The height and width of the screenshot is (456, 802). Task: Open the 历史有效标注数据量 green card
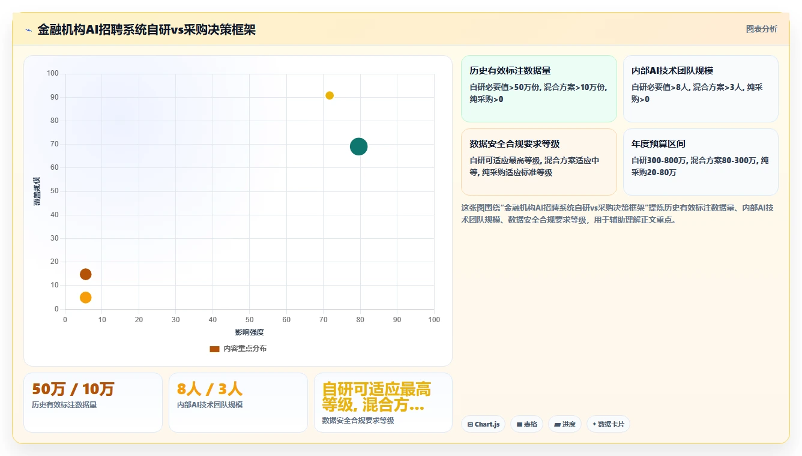(538, 89)
